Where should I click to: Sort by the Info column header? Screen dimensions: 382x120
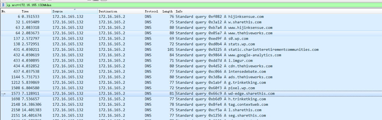tap(278, 11)
